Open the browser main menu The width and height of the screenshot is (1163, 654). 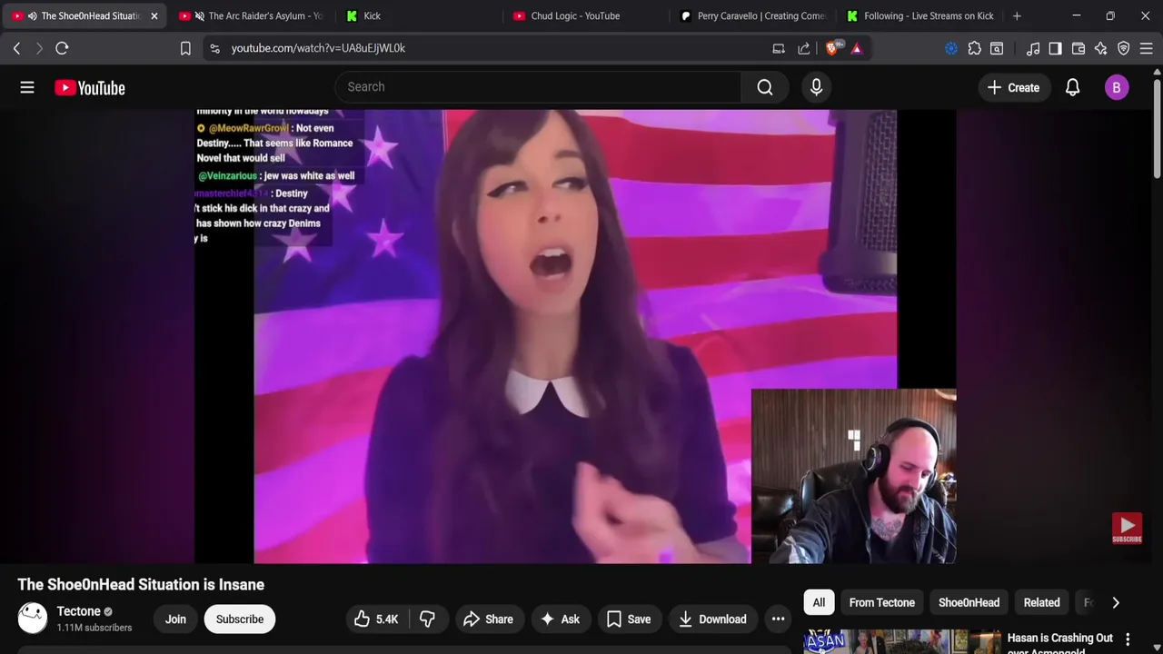click(1147, 48)
